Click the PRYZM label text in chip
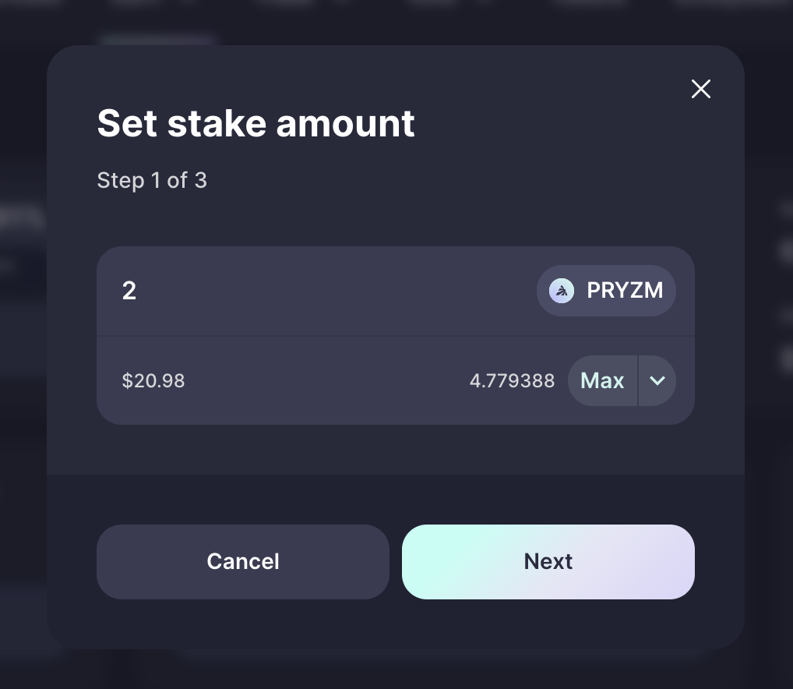Viewport: 793px width, 689px height. (x=625, y=291)
